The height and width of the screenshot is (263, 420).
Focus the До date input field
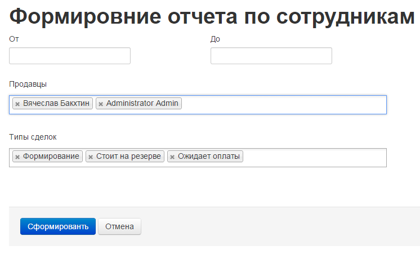click(271, 56)
